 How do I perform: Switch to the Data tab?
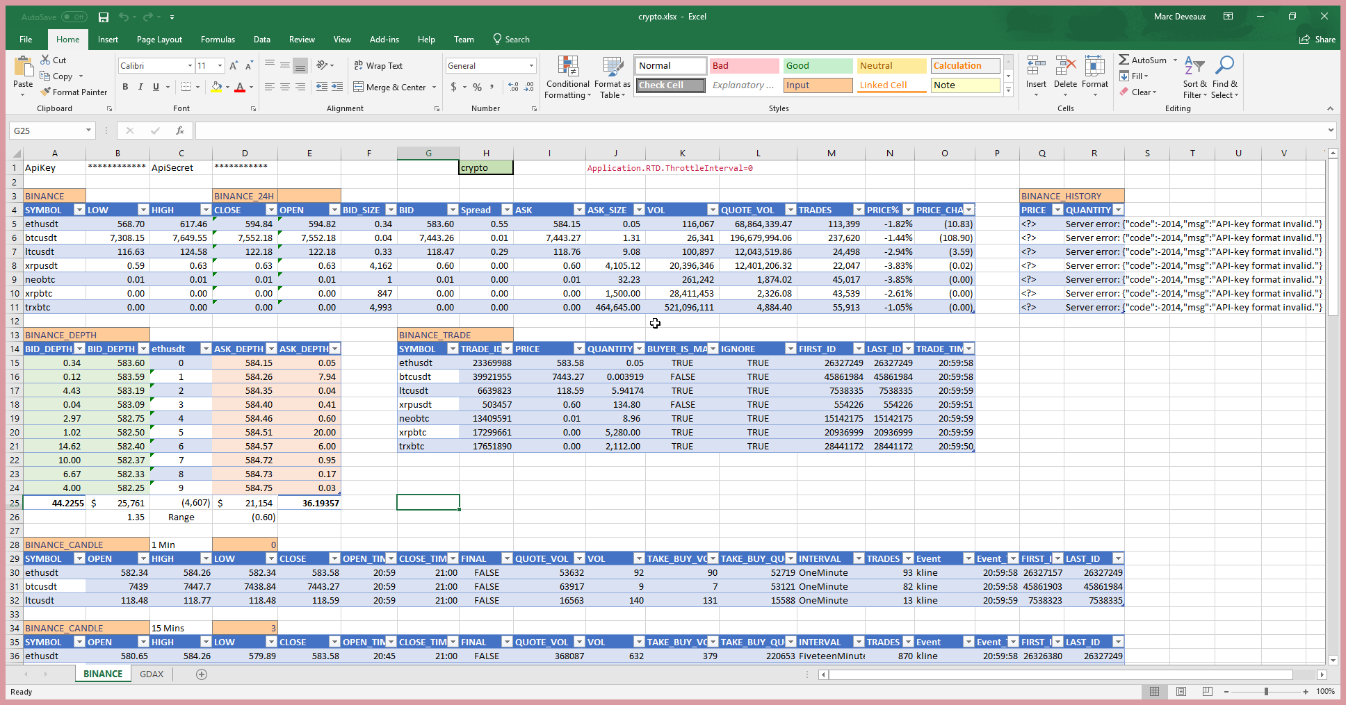(x=262, y=40)
